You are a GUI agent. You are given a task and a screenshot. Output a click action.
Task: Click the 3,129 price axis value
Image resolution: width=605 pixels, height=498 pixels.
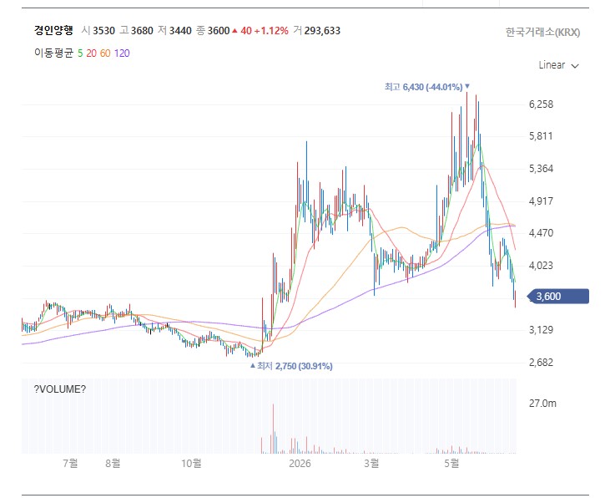pyautogui.click(x=541, y=330)
